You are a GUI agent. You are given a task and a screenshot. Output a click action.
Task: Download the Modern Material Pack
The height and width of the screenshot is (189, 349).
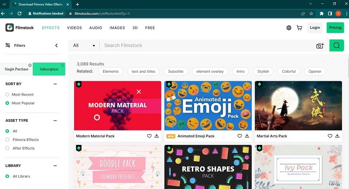pyautogui.click(x=157, y=136)
